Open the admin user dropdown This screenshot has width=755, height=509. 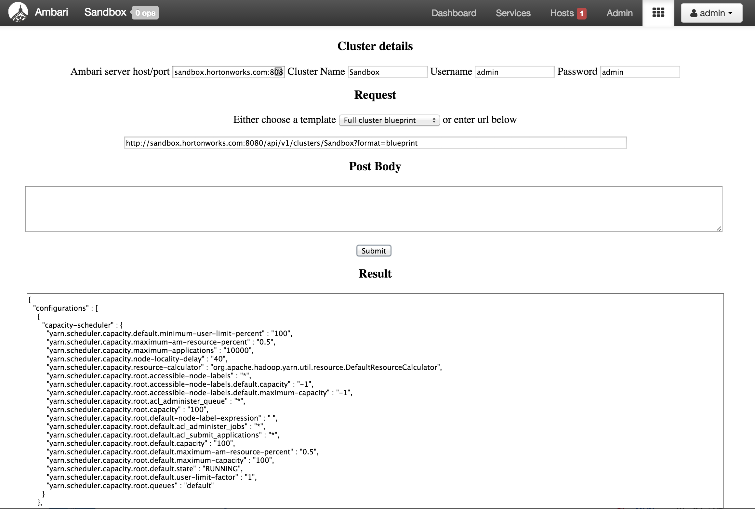(x=711, y=13)
